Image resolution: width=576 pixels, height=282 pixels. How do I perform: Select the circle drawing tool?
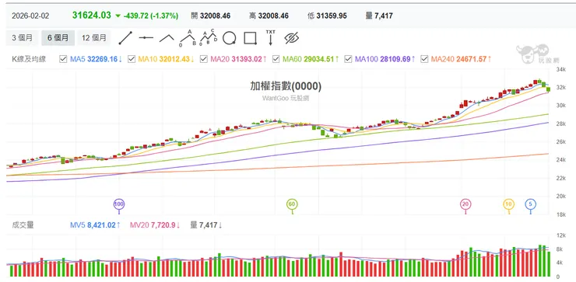click(x=229, y=38)
